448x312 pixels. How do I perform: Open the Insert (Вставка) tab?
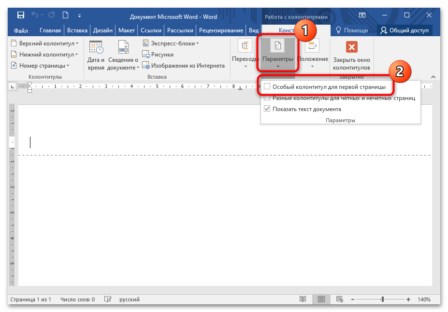pyautogui.click(x=77, y=30)
